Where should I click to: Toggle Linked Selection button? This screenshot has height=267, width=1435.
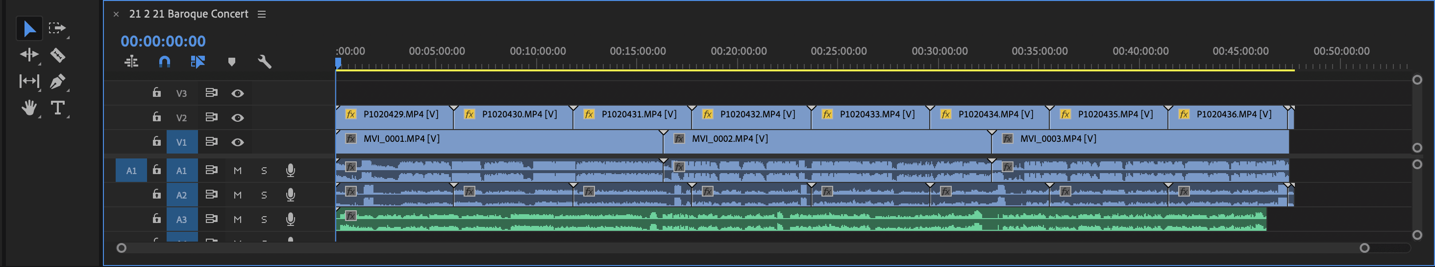(198, 62)
